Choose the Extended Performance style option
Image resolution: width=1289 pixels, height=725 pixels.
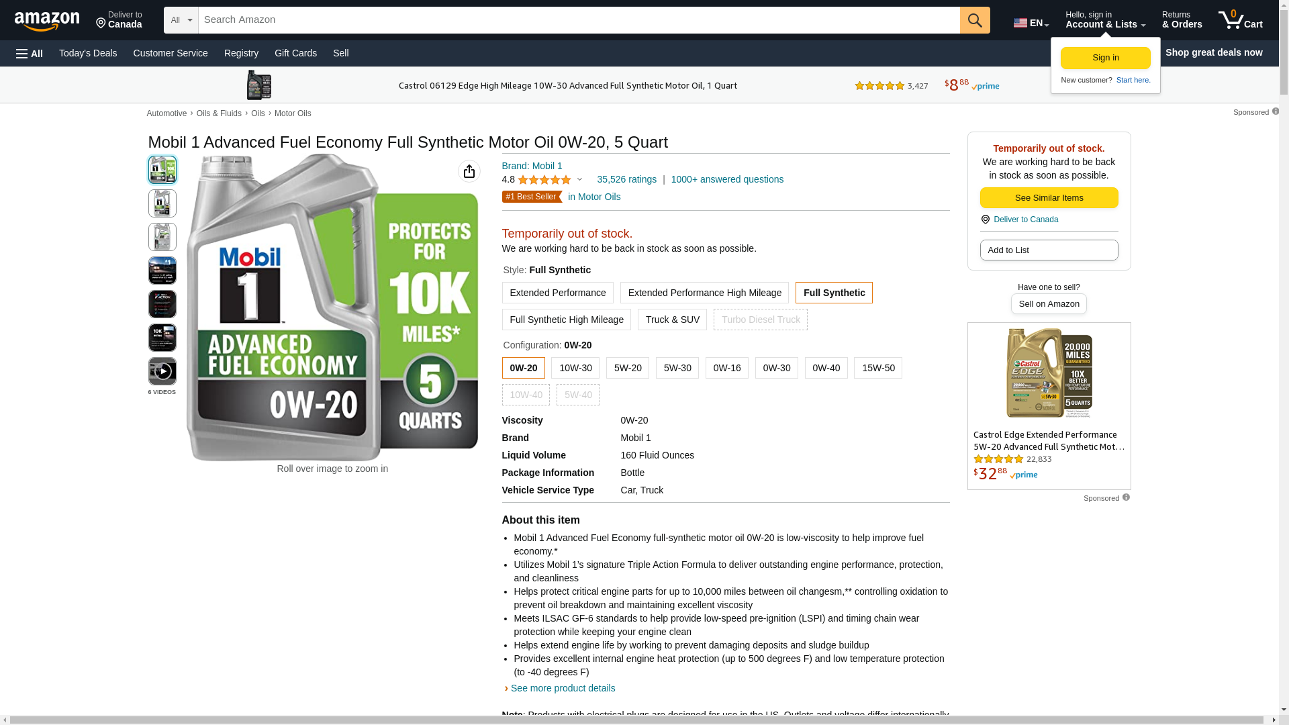point(557,293)
